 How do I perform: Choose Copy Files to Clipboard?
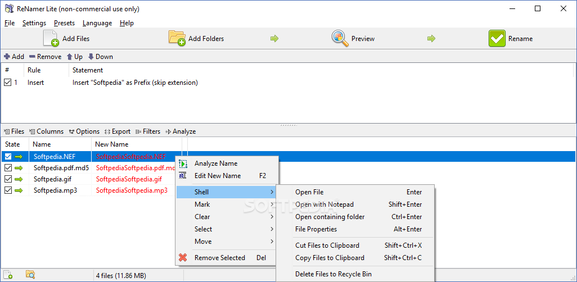point(355,258)
